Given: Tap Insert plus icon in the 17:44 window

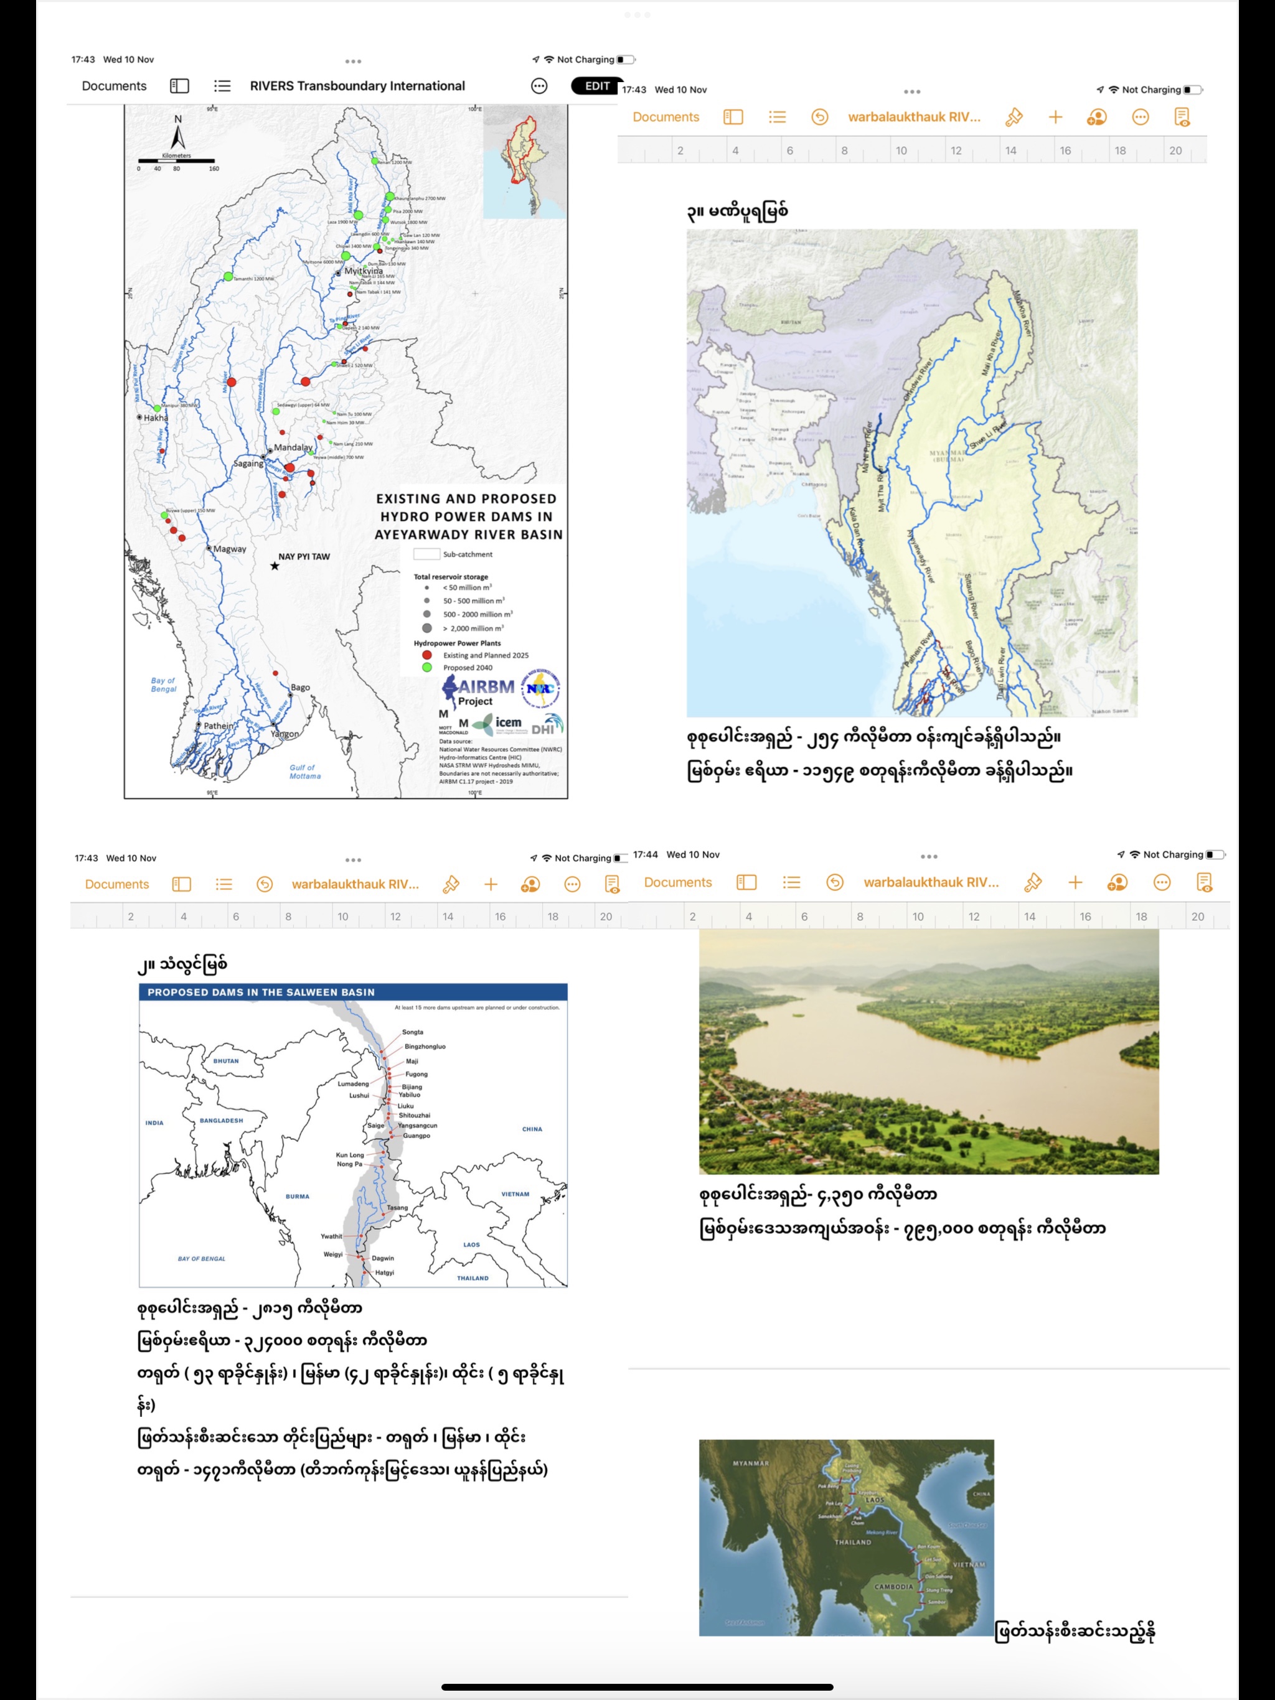Looking at the screenshot, I should click(x=1075, y=882).
